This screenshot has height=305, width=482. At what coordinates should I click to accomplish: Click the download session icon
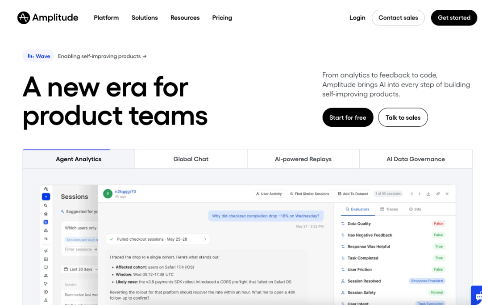pos(428,194)
